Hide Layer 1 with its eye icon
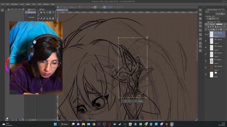The width and height of the screenshot is (227, 127). click(206, 61)
